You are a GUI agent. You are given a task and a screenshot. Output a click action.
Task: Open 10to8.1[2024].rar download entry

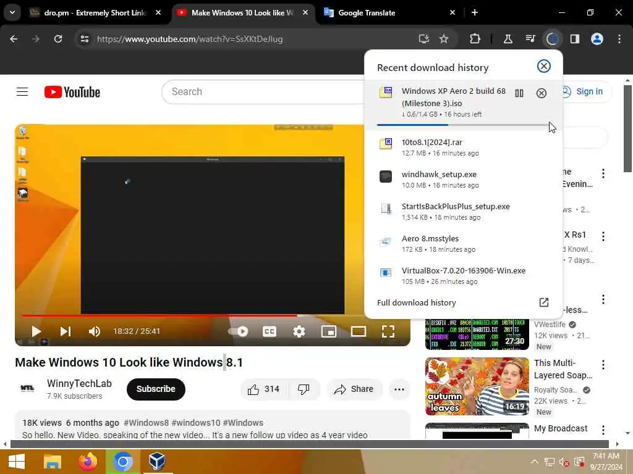point(463,147)
